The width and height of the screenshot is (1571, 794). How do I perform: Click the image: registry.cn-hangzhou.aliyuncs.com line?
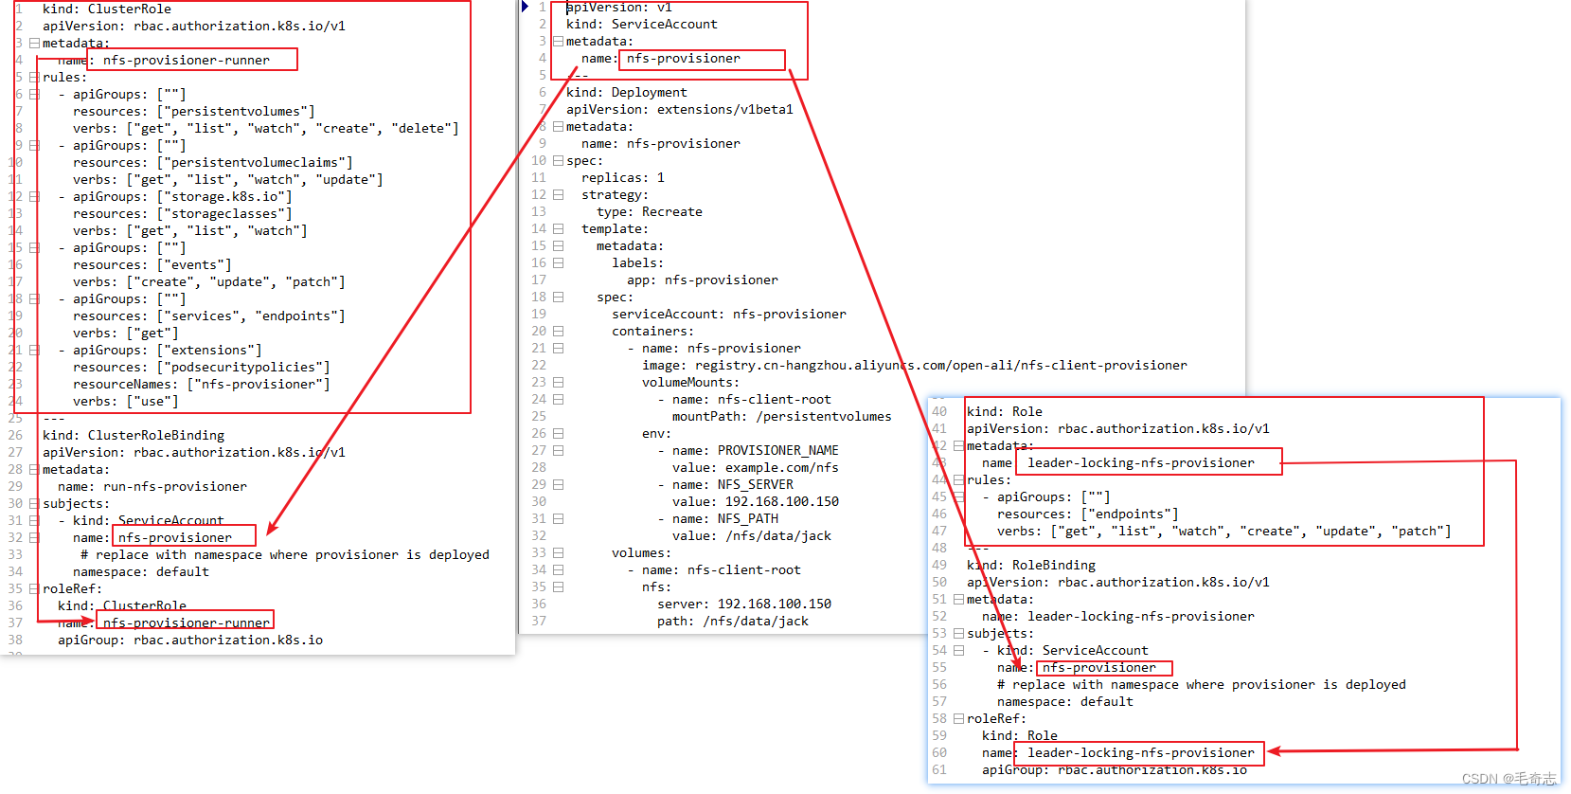tap(915, 365)
